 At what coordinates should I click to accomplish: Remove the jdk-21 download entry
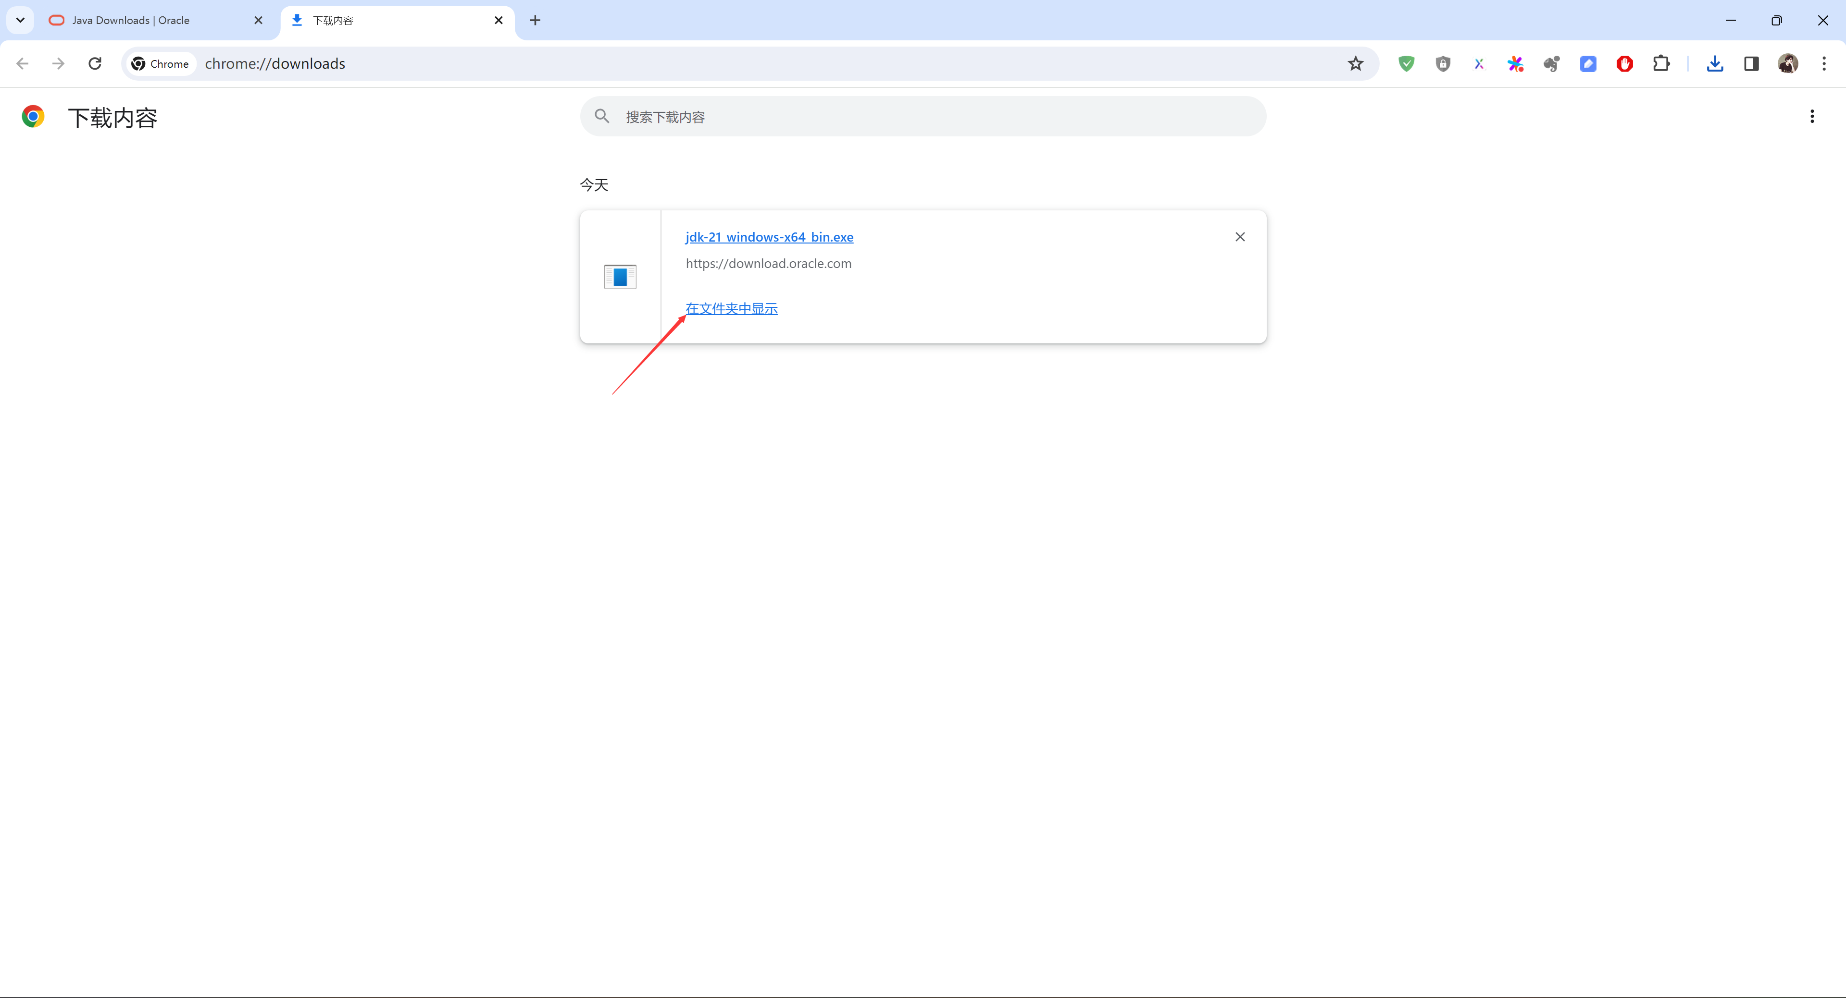pos(1240,236)
